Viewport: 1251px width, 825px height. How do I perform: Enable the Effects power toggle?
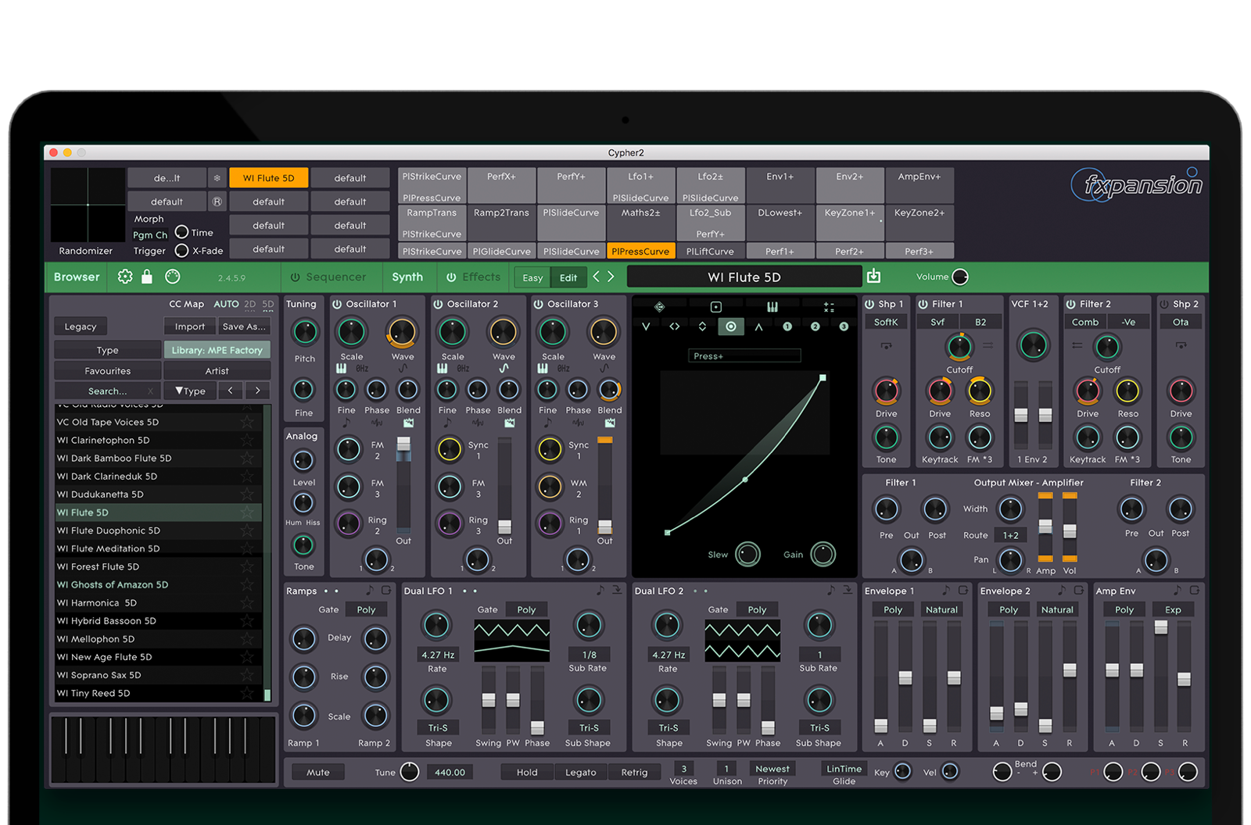coord(451,277)
